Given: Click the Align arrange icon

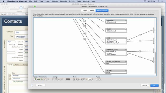Looking at the screenshot, I should click(53, 79).
